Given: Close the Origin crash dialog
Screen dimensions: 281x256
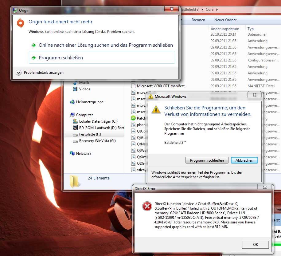Looking at the screenshot, I should click(171, 9).
